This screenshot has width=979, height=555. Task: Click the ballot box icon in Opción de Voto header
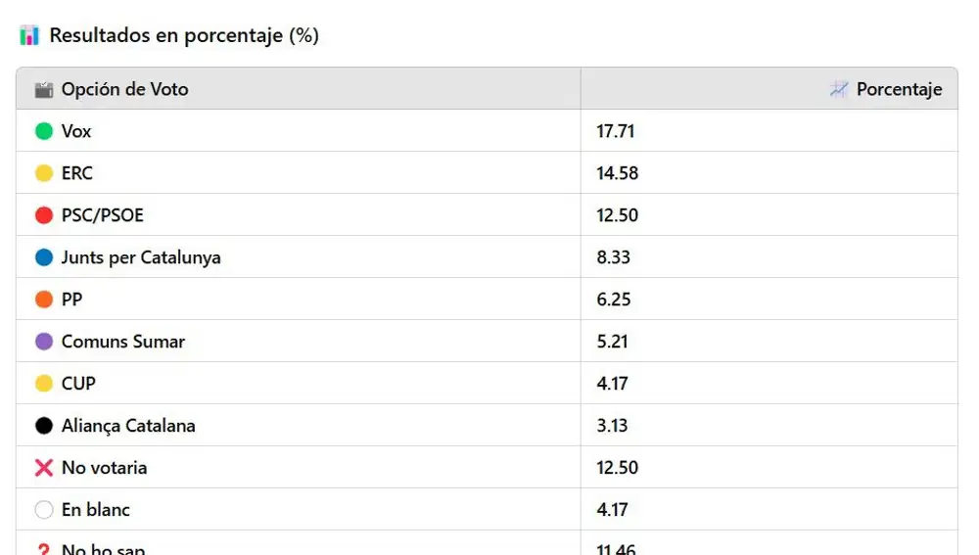(44, 90)
